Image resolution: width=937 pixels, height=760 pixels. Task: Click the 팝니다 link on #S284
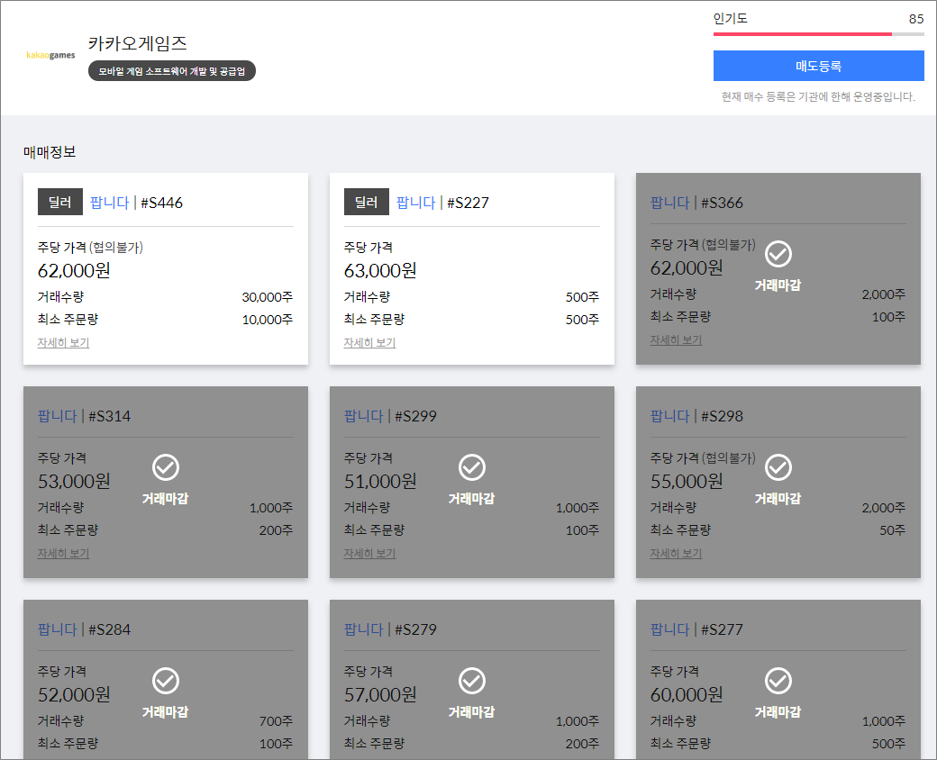pos(58,629)
